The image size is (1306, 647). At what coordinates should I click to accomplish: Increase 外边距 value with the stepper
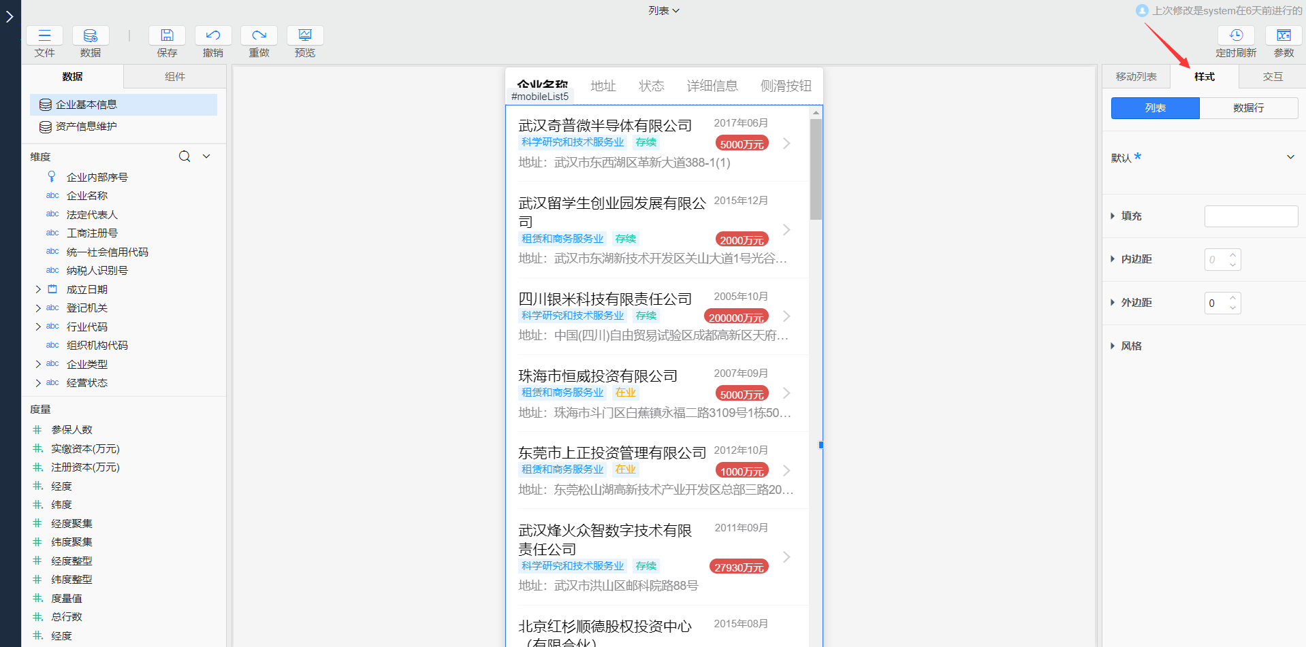pos(1232,299)
